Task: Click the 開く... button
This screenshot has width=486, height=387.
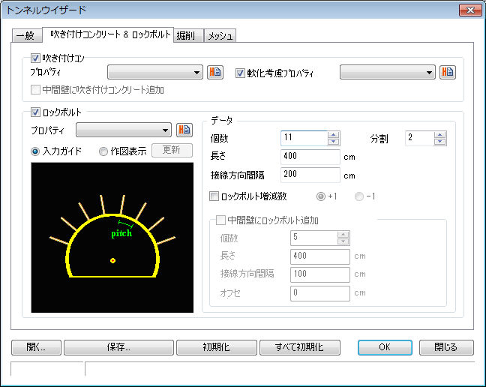Action: 36,347
